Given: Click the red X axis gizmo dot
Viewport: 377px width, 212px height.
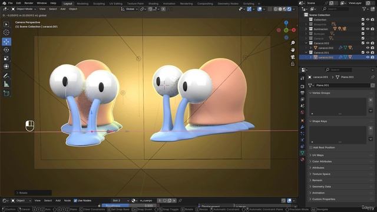Looking at the screenshot, I should [294, 30].
